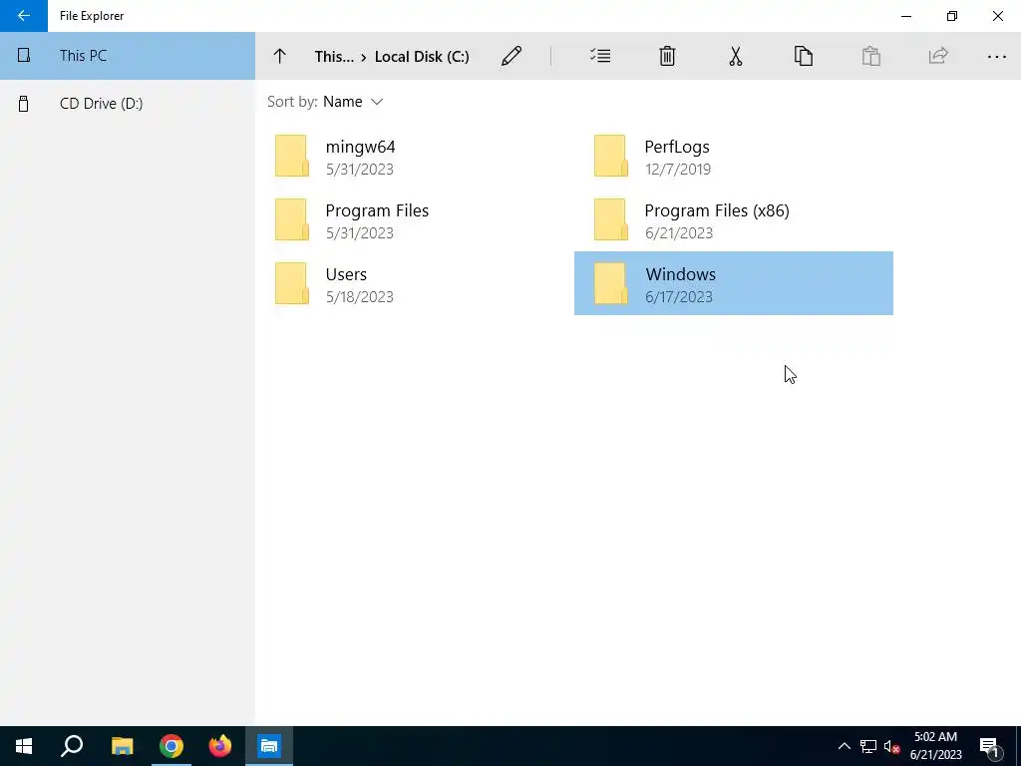Copy the selected item
This screenshot has height=766, width=1021.
pos(804,56)
